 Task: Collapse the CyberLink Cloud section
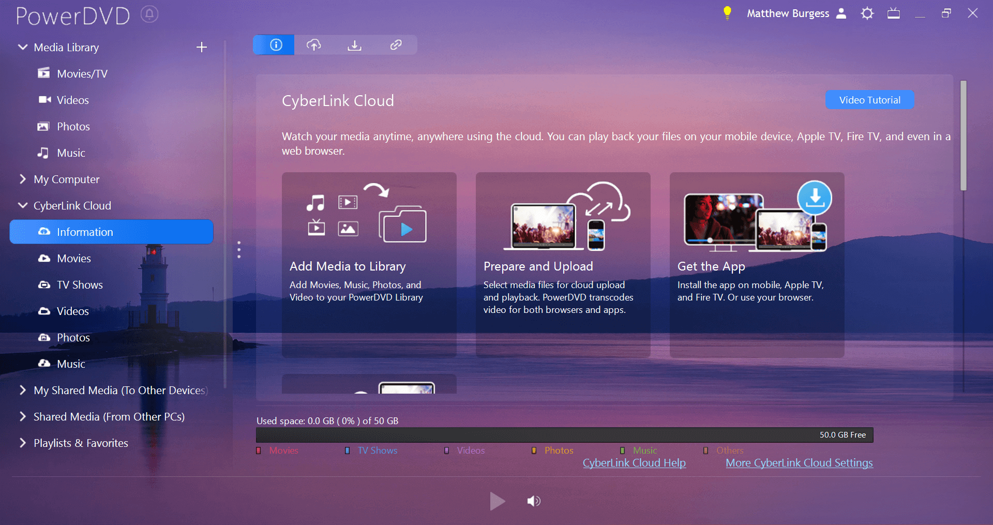click(x=23, y=205)
